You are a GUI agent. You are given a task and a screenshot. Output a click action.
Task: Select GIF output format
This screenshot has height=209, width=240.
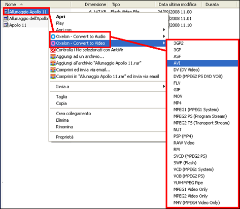(177, 90)
